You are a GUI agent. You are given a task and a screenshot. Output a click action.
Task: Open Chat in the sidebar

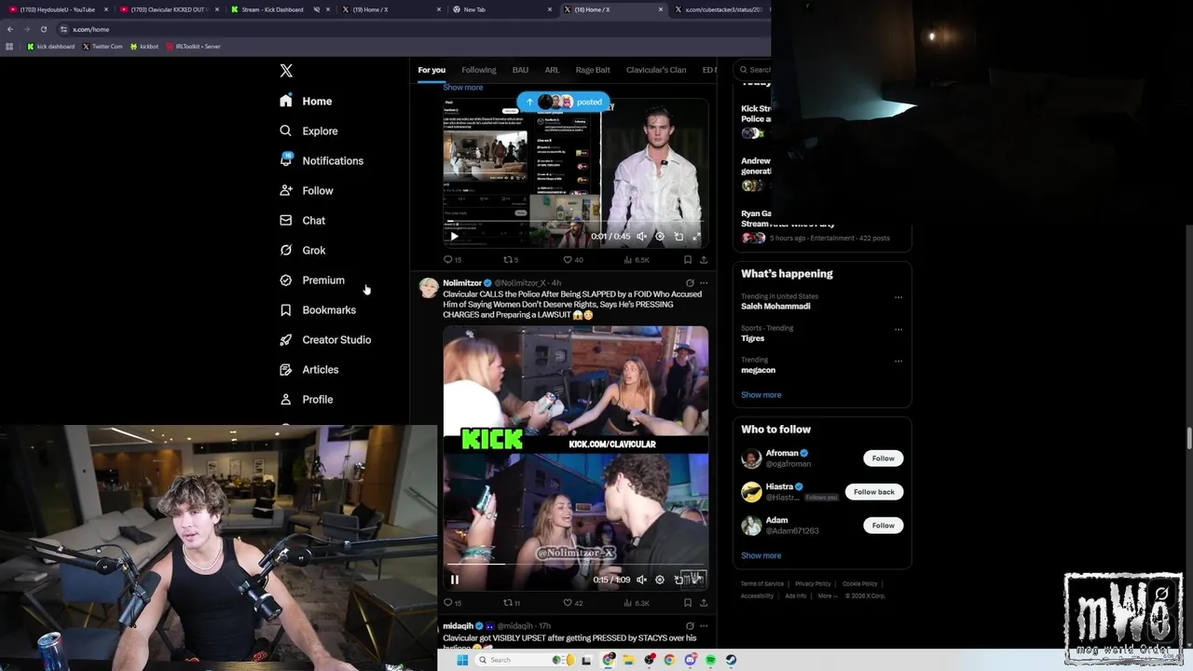click(302, 220)
